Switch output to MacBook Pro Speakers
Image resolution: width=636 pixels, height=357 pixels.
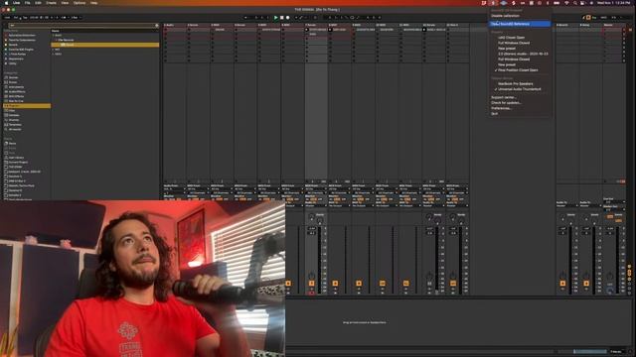coord(515,83)
